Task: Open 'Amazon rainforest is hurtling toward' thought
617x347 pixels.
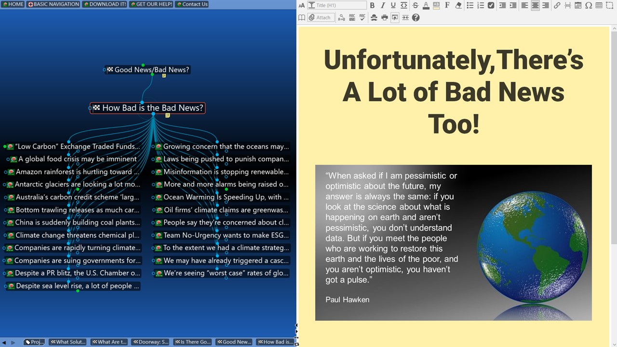Action: click(73, 172)
